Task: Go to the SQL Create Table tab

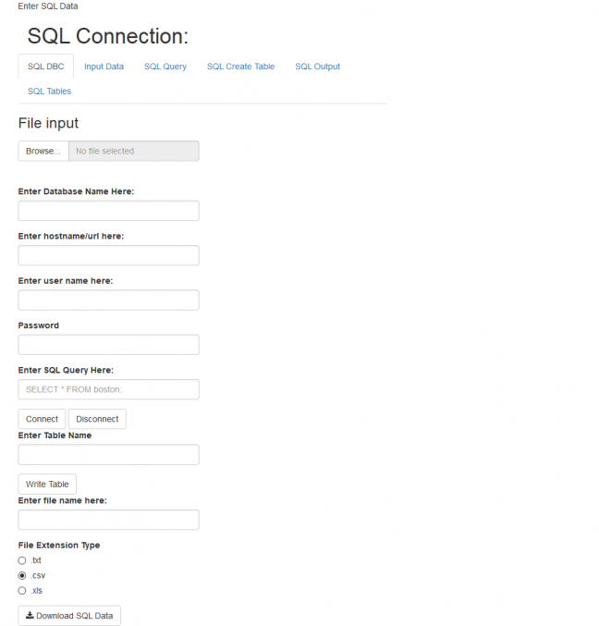Action: (x=240, y=67)
